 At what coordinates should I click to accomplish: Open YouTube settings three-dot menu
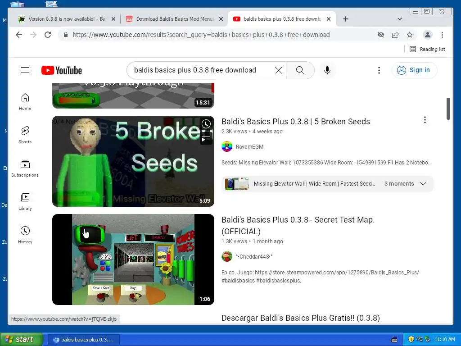click(x=379, y=70)
